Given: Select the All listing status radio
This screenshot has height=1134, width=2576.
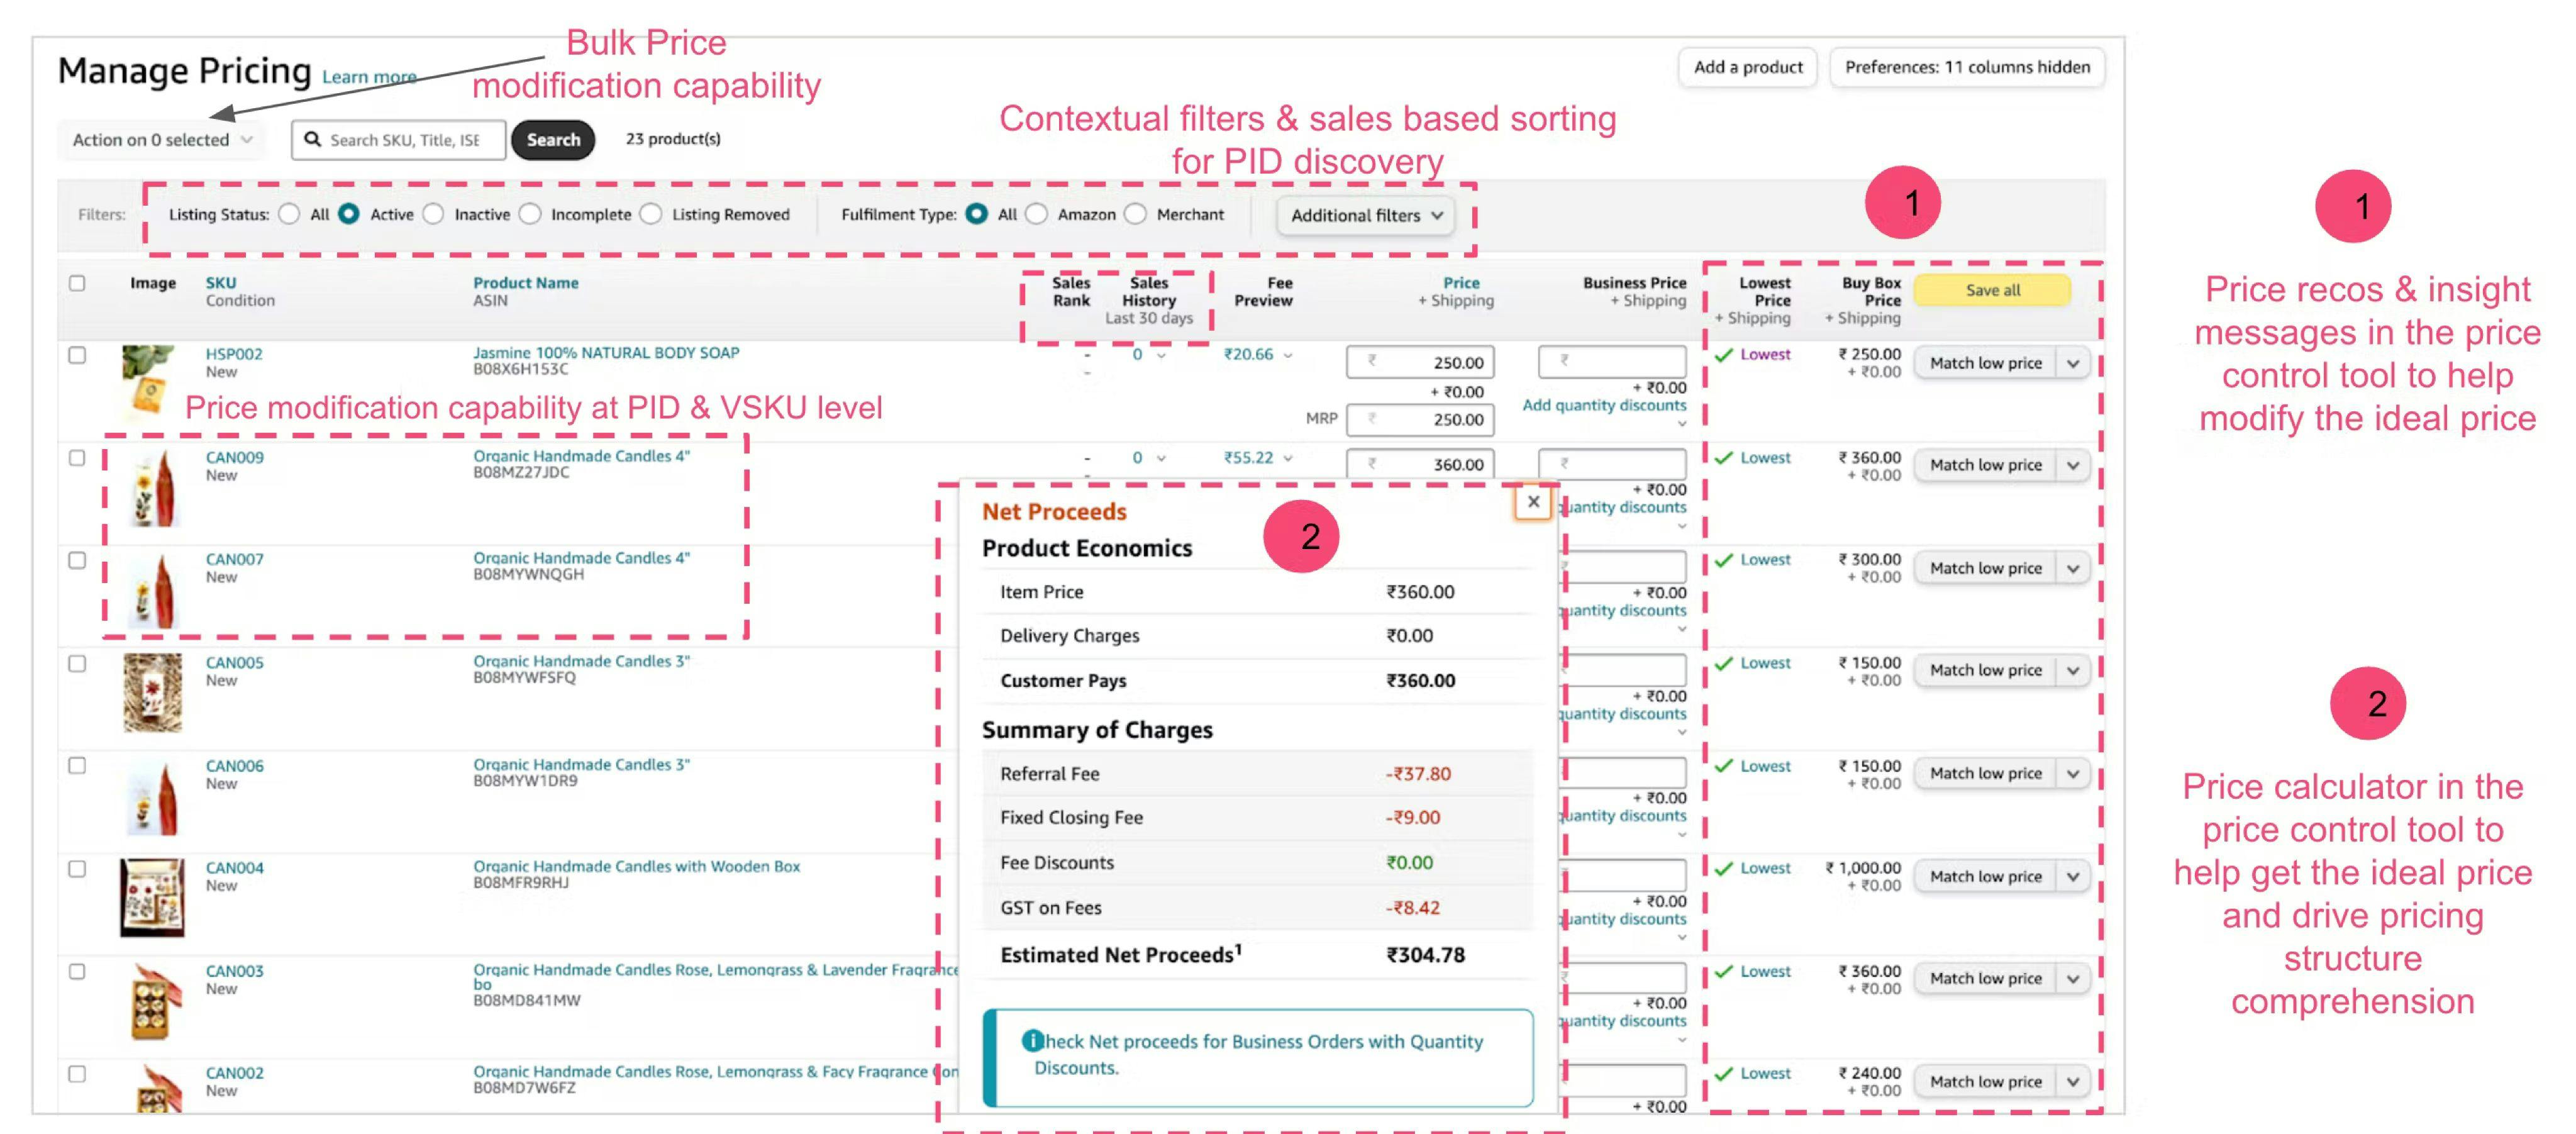Looking at the screenshot, I should click(x=290, y=214).
